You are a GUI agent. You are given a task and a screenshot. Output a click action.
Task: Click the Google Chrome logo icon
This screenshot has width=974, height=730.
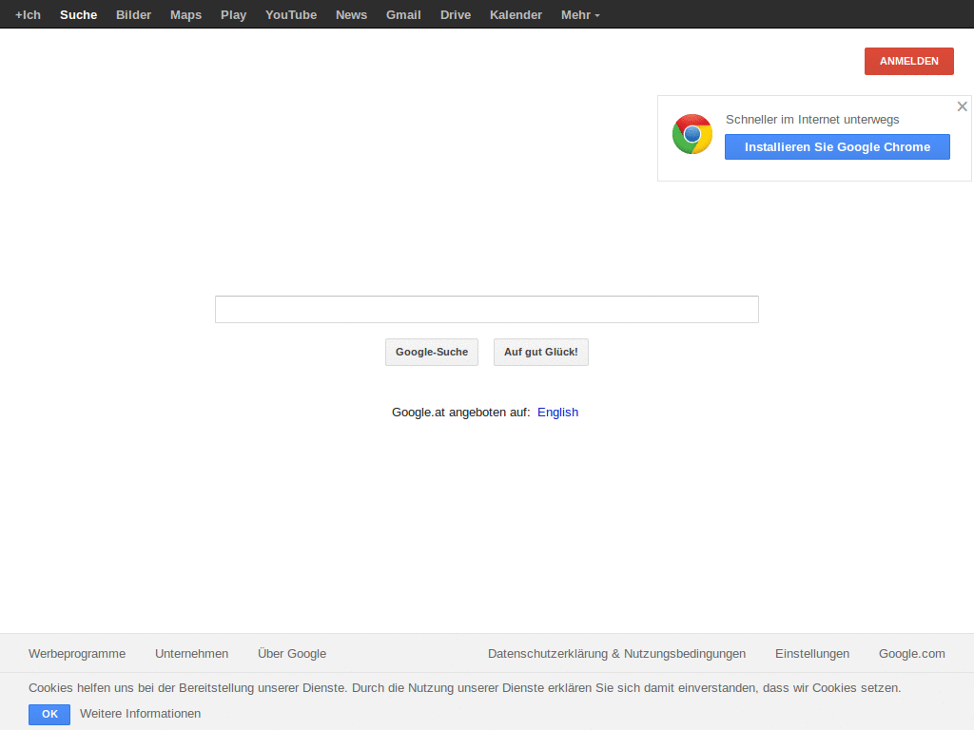tap(692, 134)
